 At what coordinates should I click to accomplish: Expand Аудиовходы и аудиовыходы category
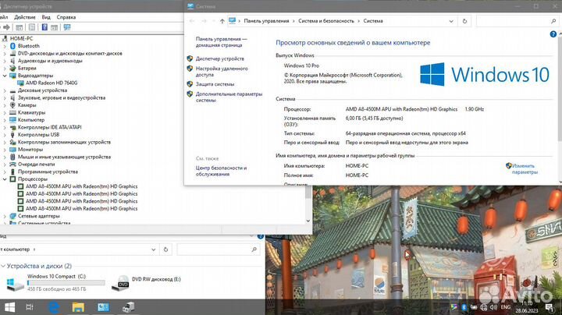5,61
